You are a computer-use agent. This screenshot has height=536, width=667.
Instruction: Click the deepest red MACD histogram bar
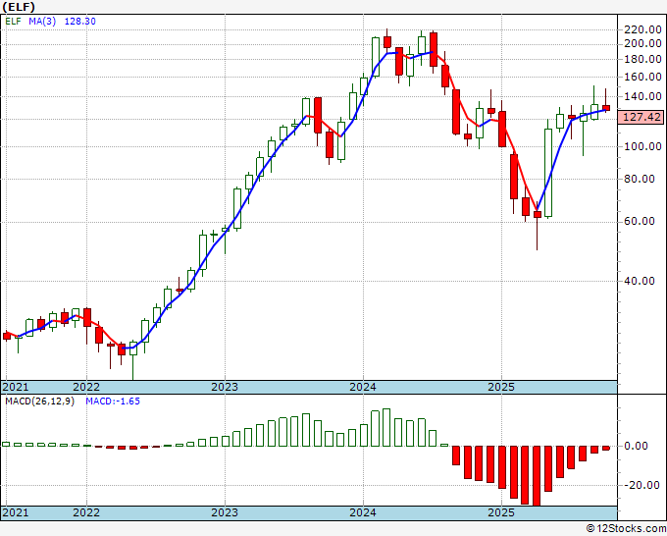537,476
